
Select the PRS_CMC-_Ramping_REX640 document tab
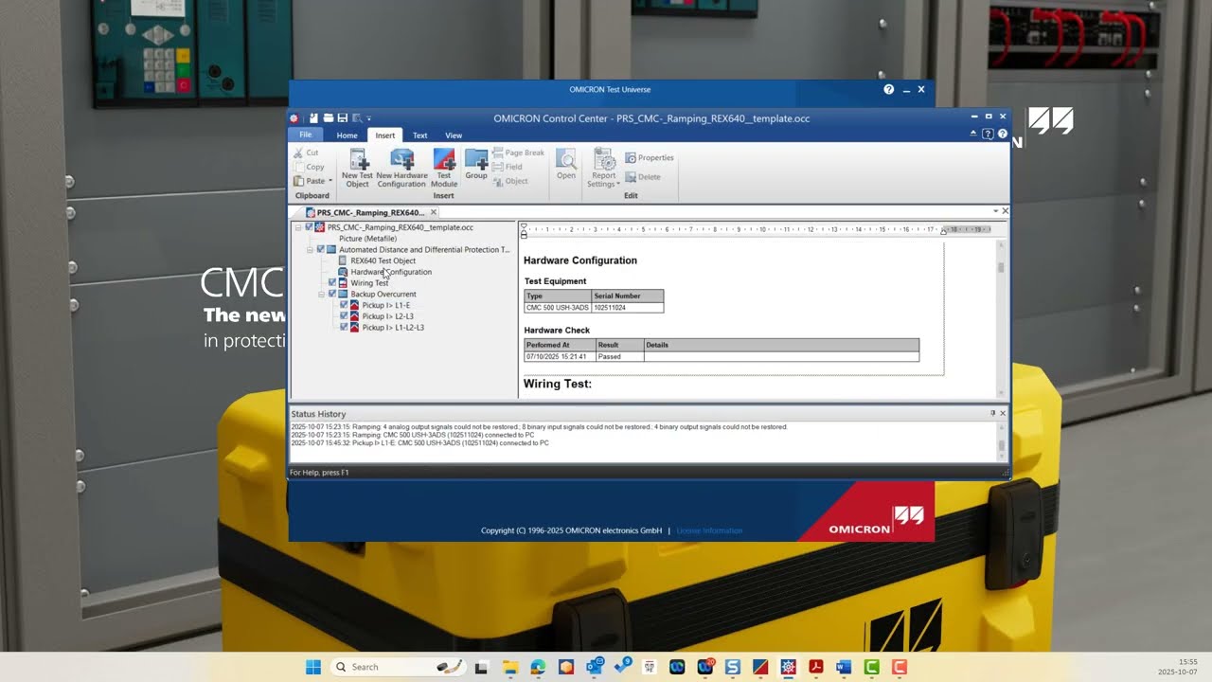pyautogui.click(x=370, y=212)
